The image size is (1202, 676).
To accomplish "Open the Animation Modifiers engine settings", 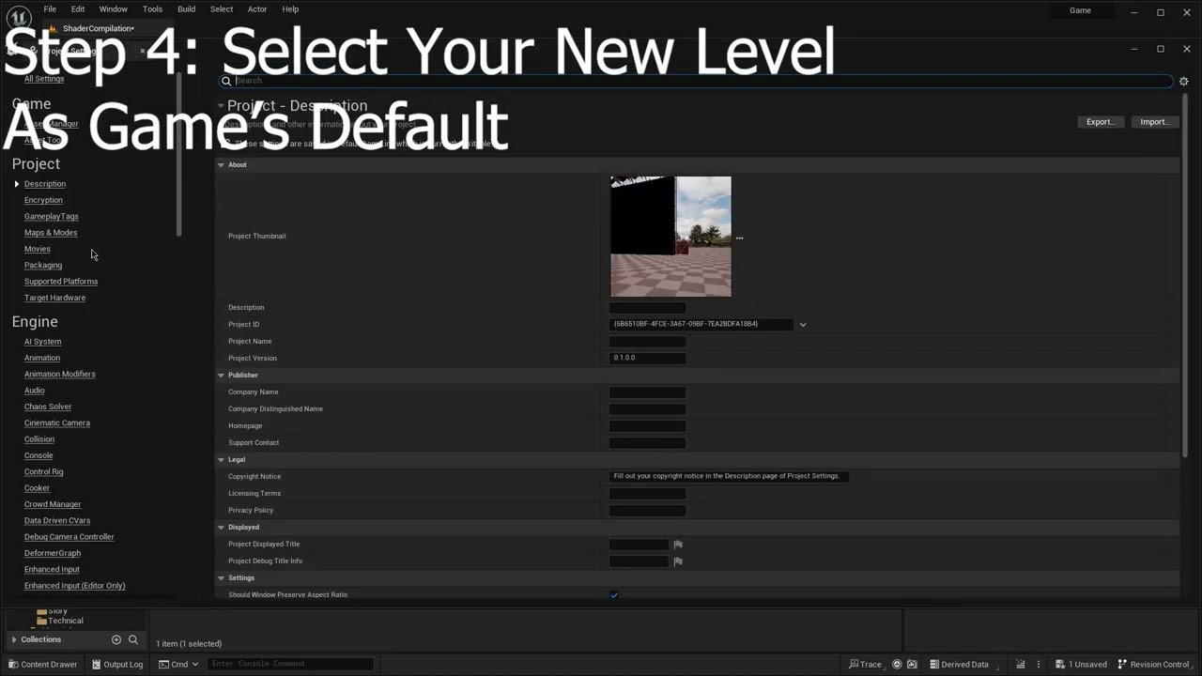I will (60, 375).
